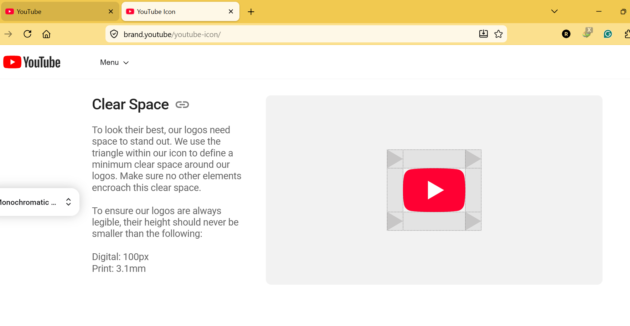Copy the Clear Space section link icon
Viewport: 630px width, 326px height.
(182, 105)
